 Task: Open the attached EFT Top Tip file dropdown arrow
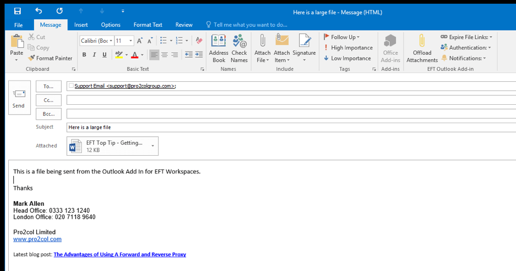coord(153,146)
